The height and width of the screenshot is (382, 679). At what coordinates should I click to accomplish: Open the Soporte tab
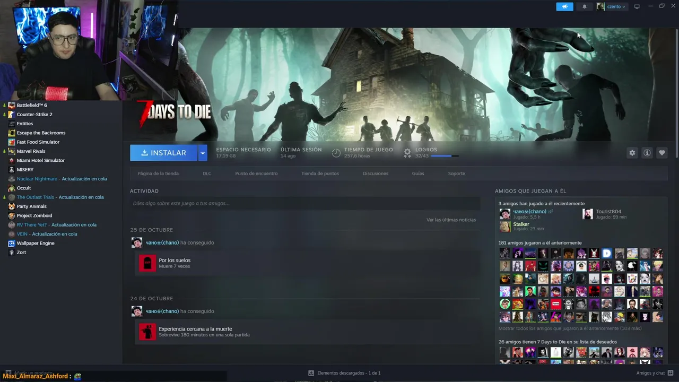[456, 173]
